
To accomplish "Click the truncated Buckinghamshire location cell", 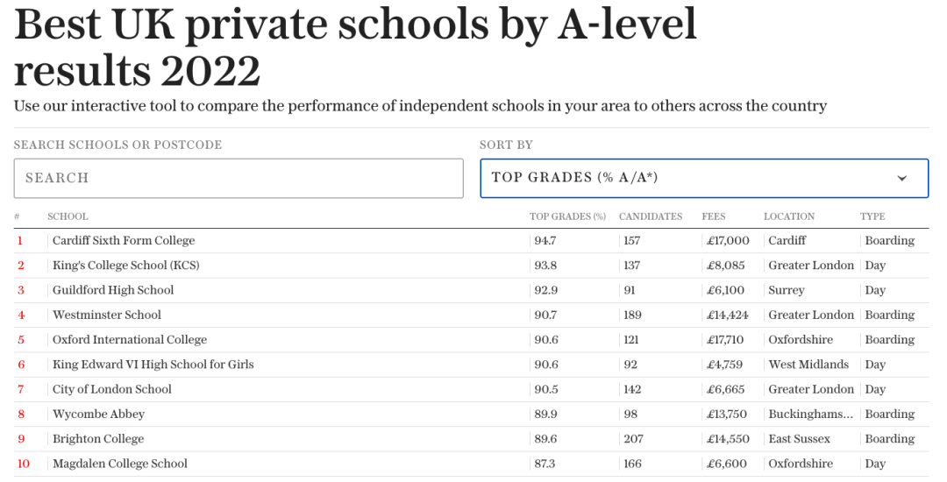I will click(x=809, y=414).
